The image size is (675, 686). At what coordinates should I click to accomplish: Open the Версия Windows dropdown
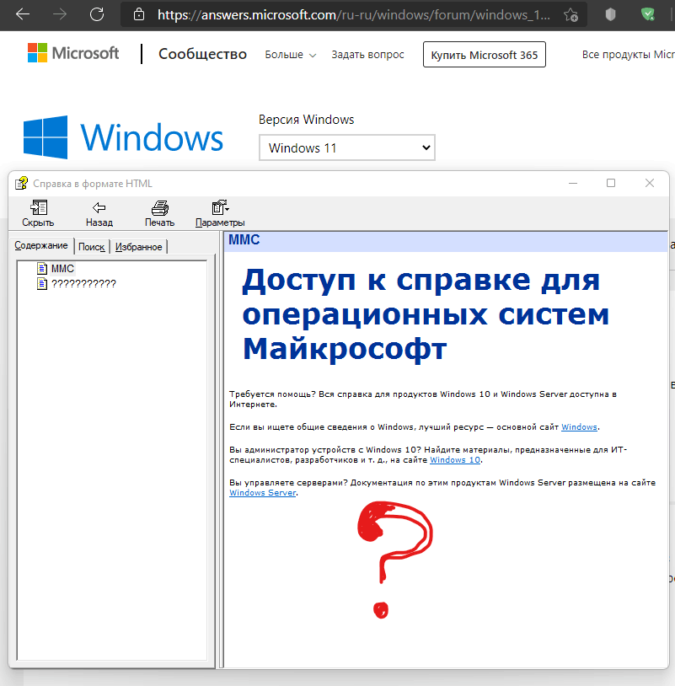click(347, 147)
